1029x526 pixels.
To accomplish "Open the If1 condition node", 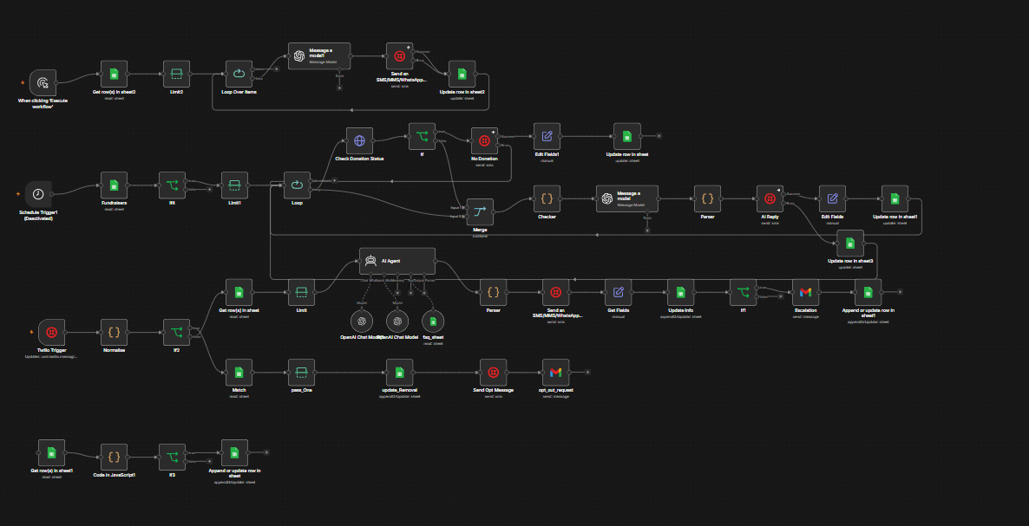I will coord(743,292).
